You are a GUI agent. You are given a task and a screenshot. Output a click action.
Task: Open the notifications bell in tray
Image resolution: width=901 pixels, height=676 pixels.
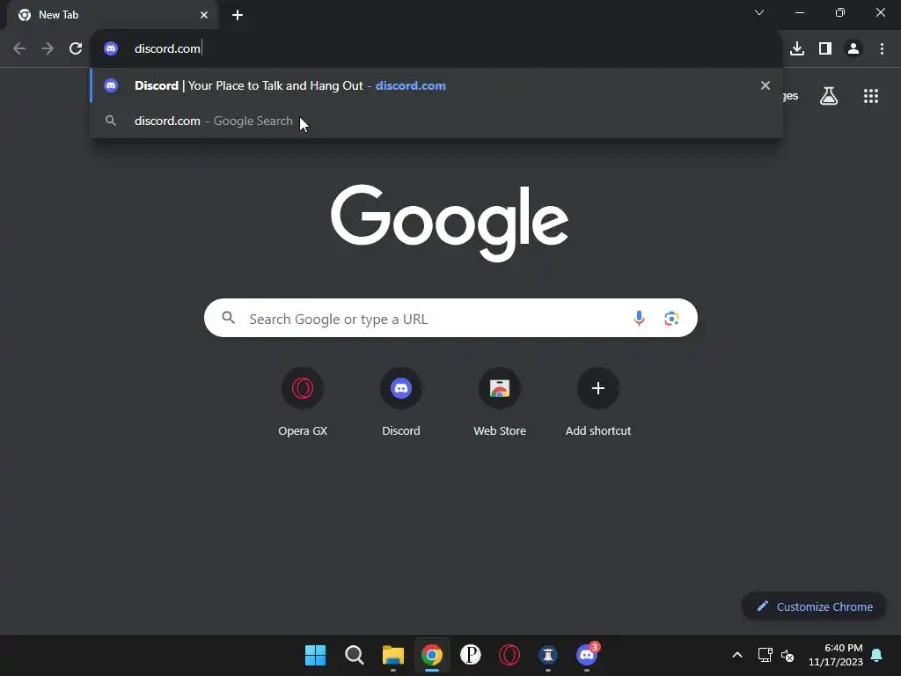click(x=877, y=655)
